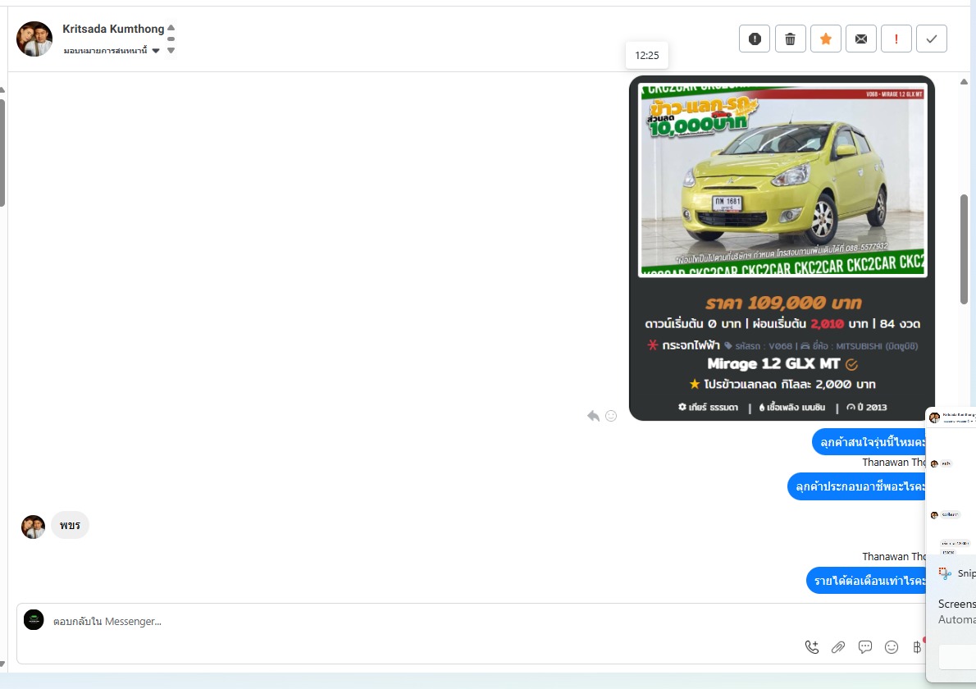Screen dimensions: 976x689
Task: Click the spam report exclamation circle icon
Action: click(755, 39)
